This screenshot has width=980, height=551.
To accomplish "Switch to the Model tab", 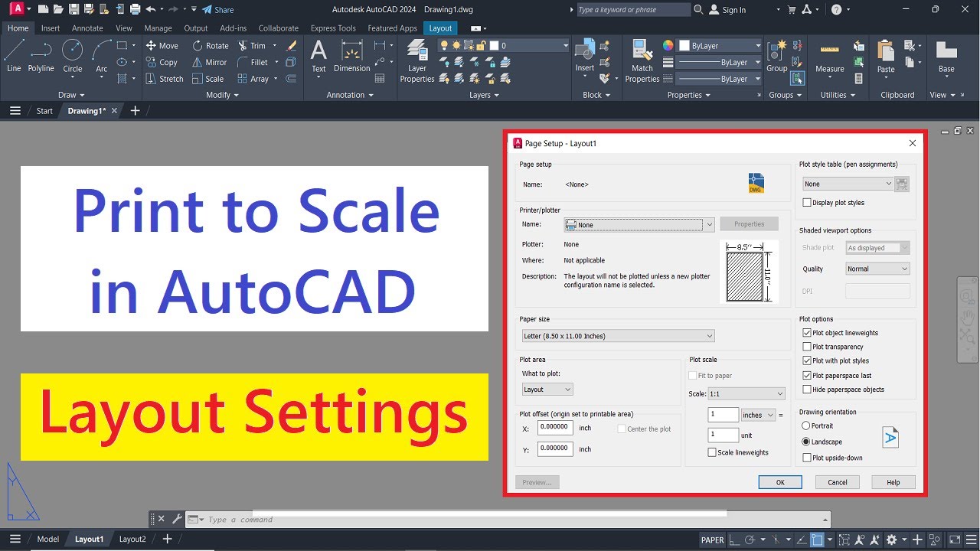I will (x=48, y=539).
